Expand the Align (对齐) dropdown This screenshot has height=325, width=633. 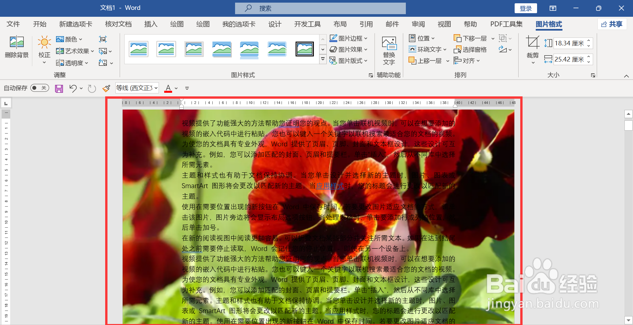(478, 61)
